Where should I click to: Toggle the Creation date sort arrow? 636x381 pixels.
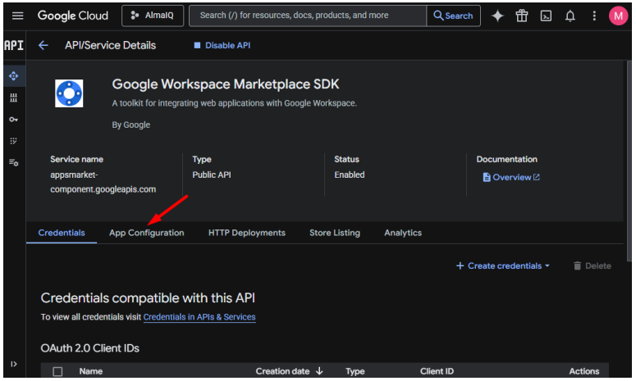click(319, 371)
